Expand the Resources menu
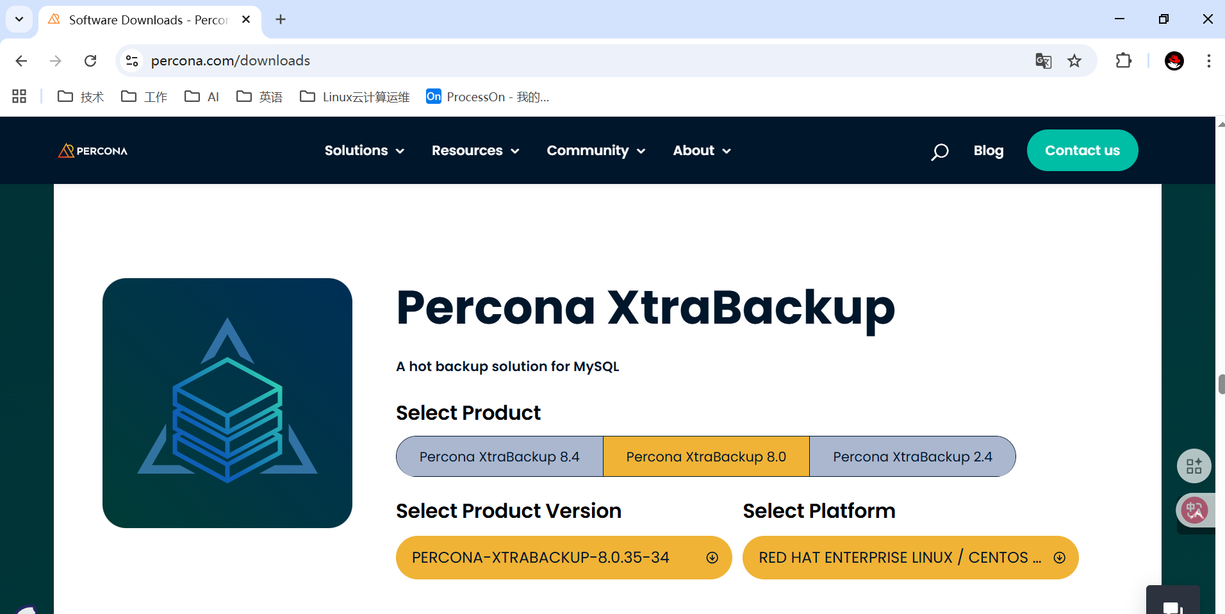1225x614 pixels. [475, 151]
